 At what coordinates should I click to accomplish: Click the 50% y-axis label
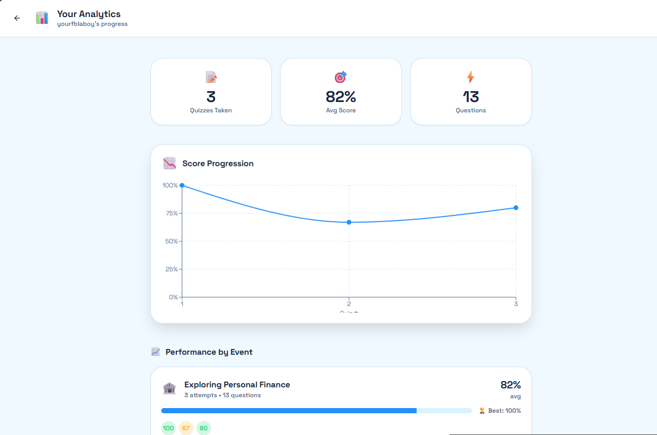[171, 241]
